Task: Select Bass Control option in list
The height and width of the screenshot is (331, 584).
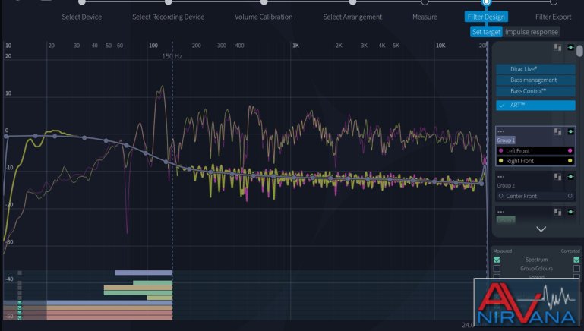Action: [x=535, y=91]
